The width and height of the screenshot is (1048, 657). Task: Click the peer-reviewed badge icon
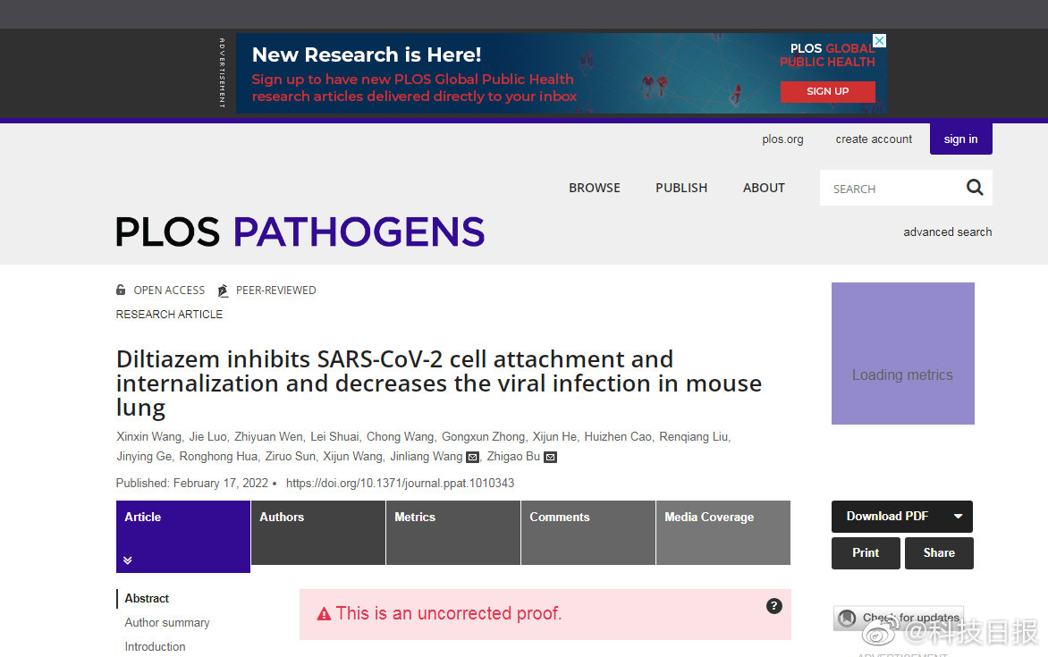[223, 291]
